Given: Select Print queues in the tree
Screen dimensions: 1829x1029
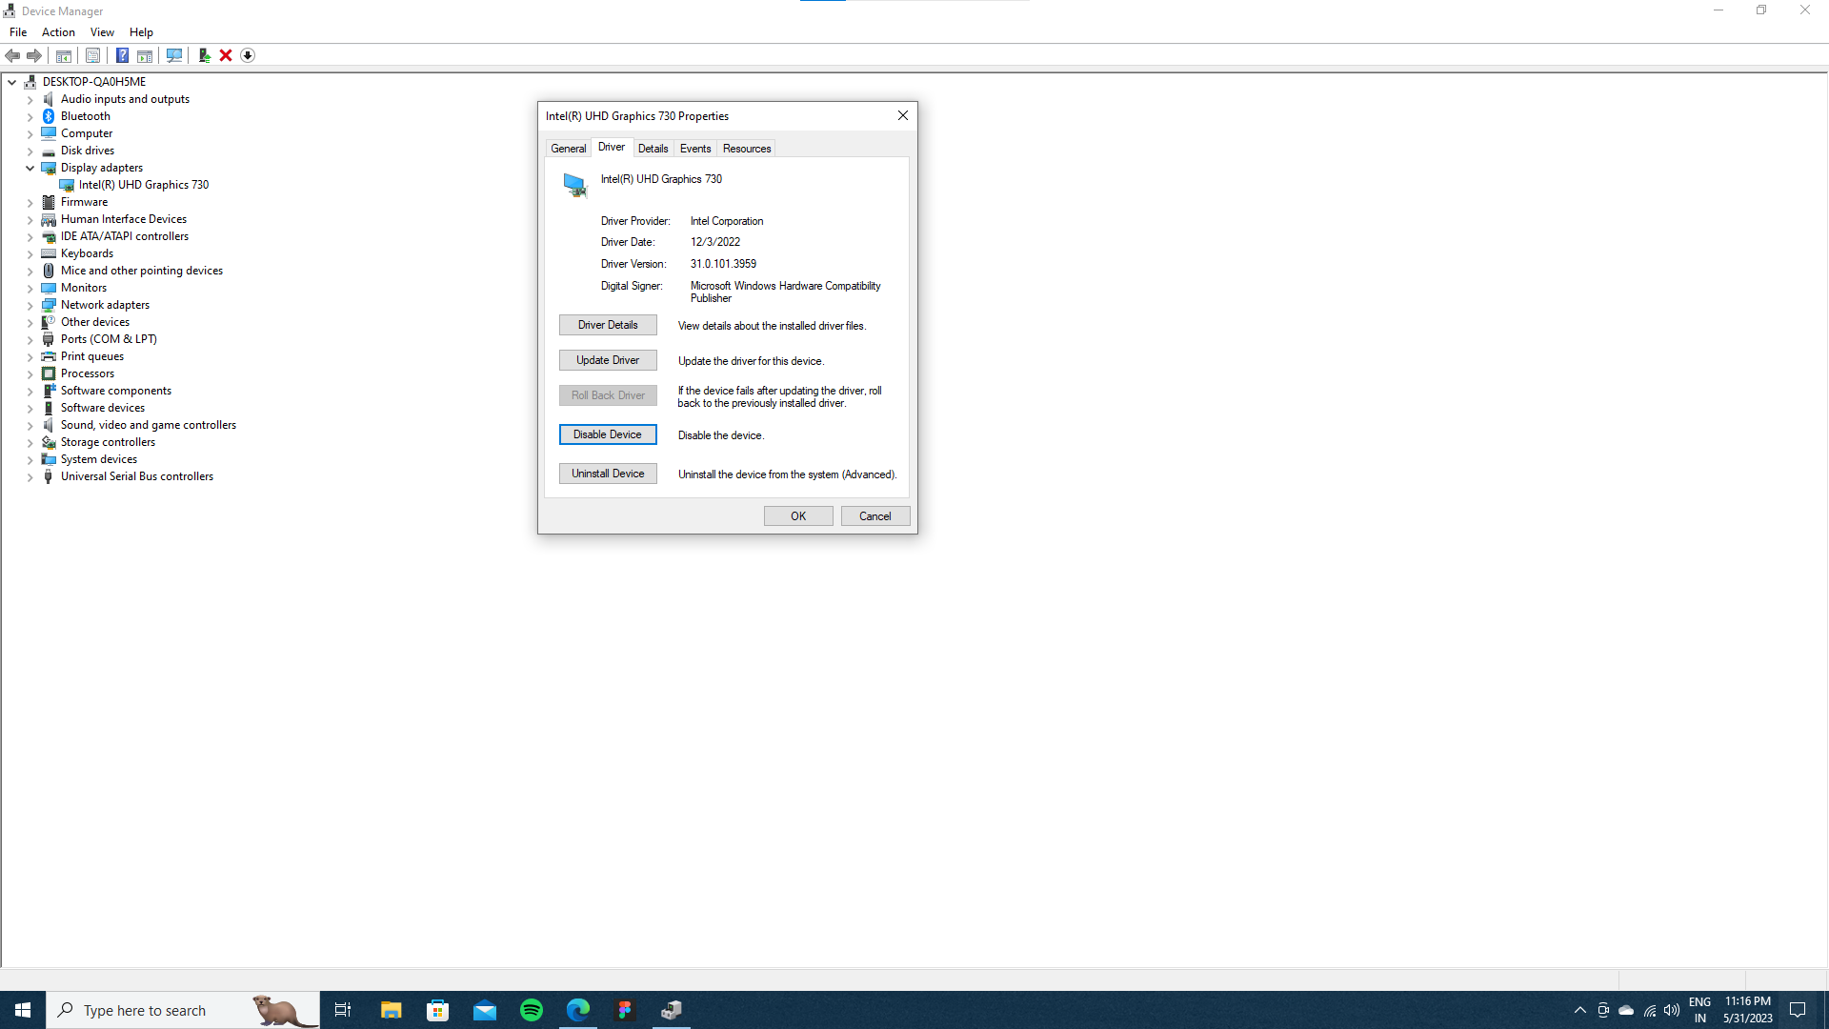Looking at the screenshot, I should click(91, 356).
